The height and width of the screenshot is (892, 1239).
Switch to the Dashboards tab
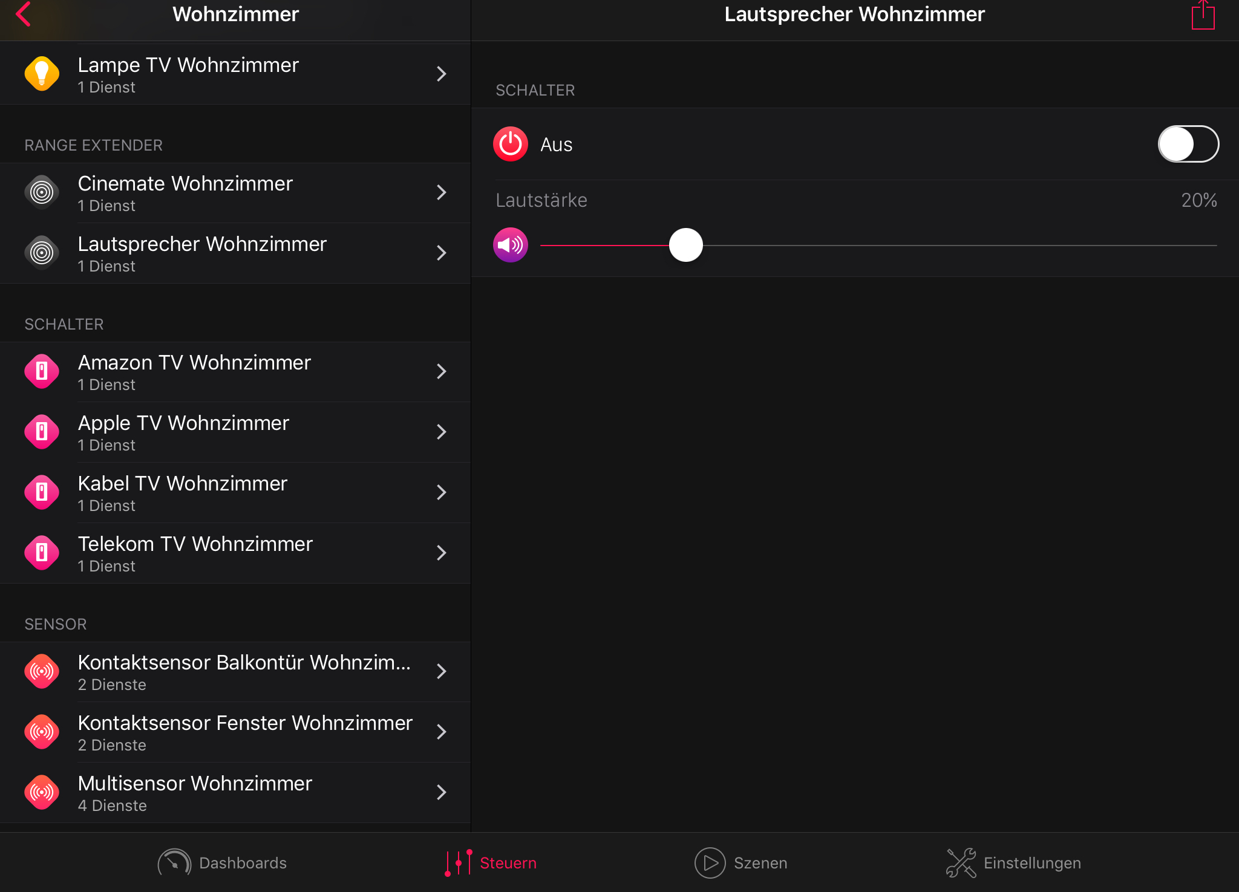click(x=223, y=862)
